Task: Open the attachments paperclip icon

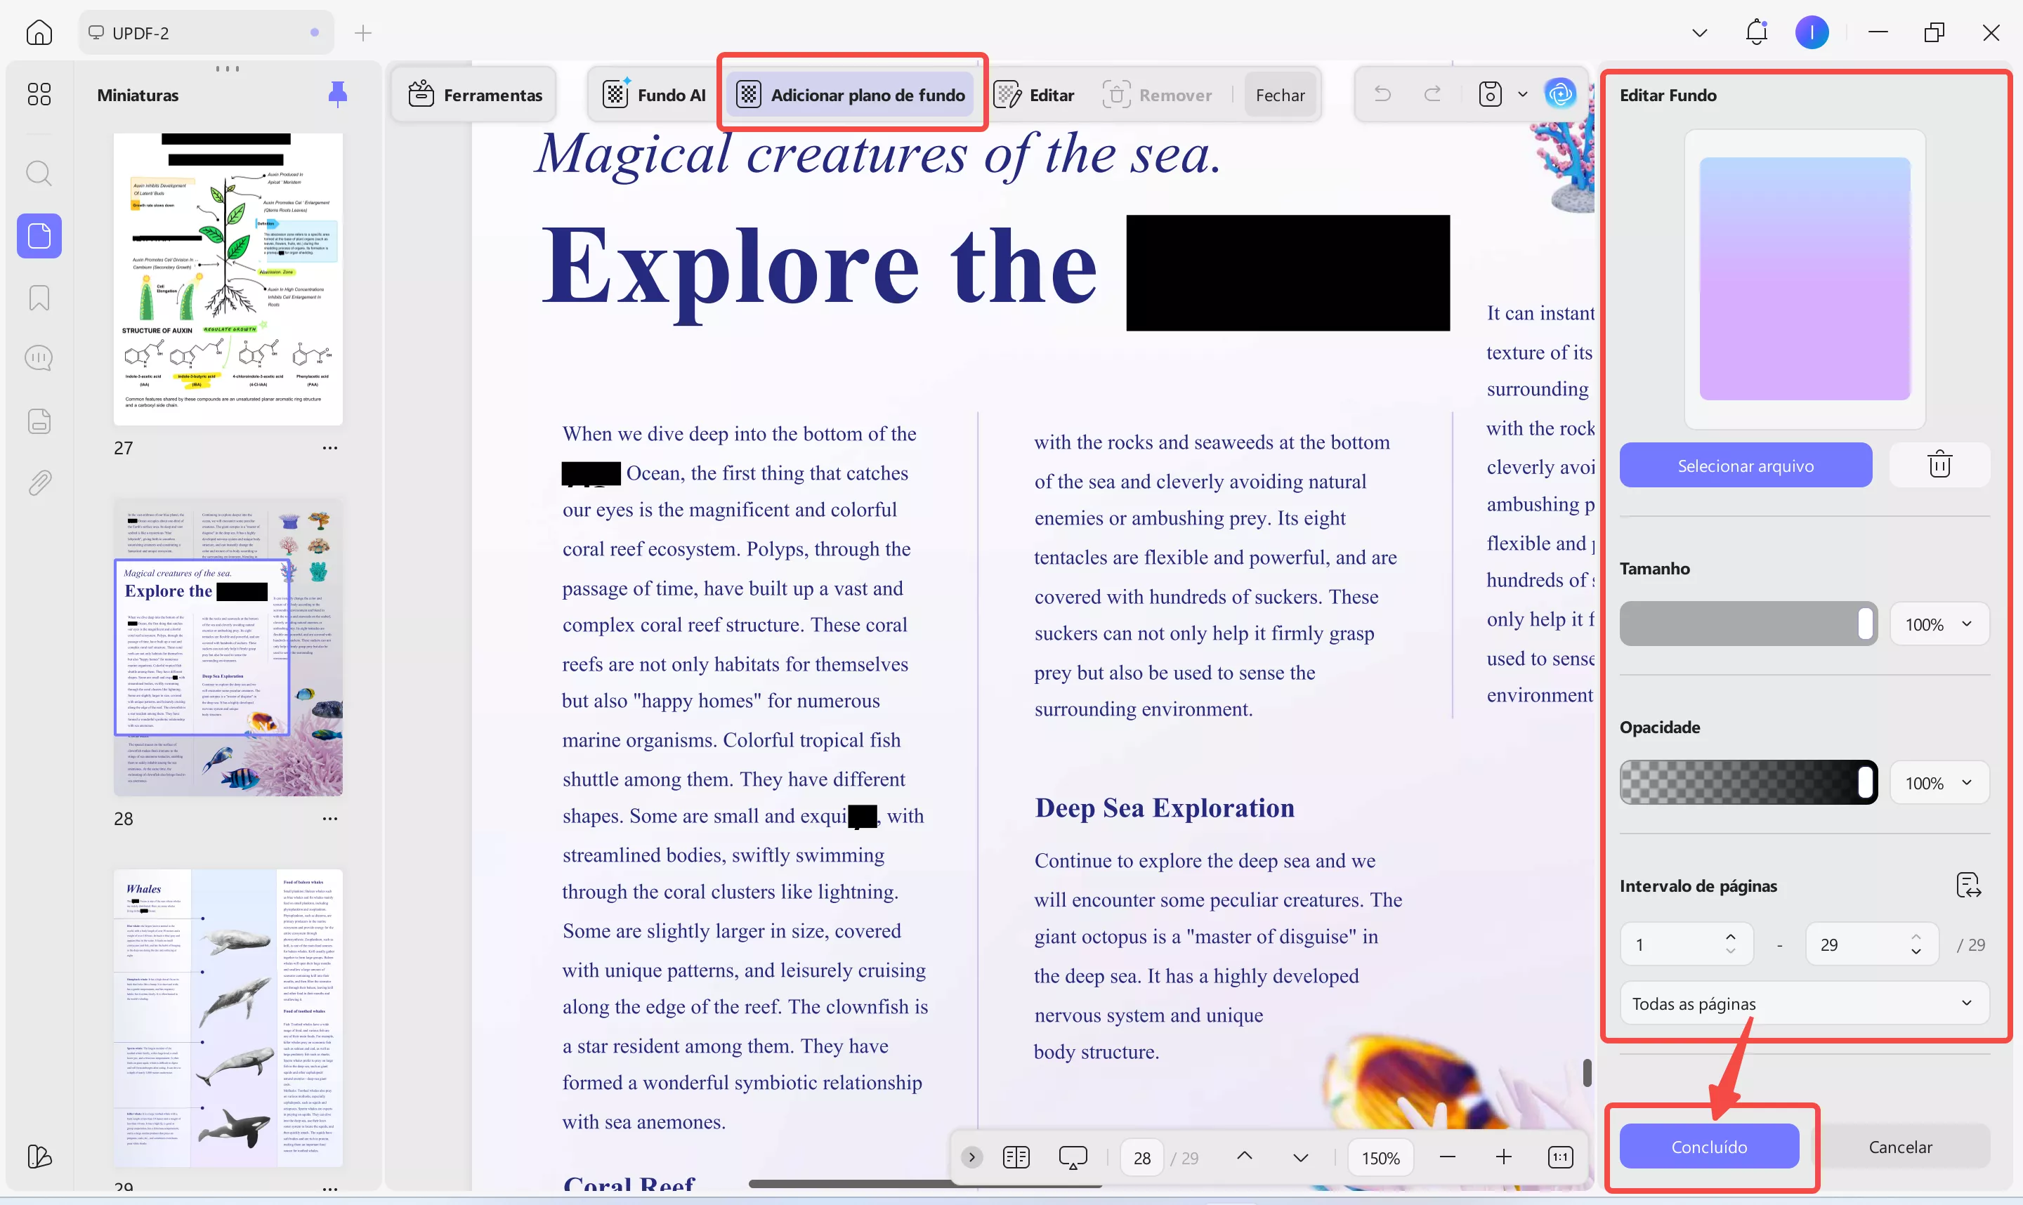Action: (39, 483)
